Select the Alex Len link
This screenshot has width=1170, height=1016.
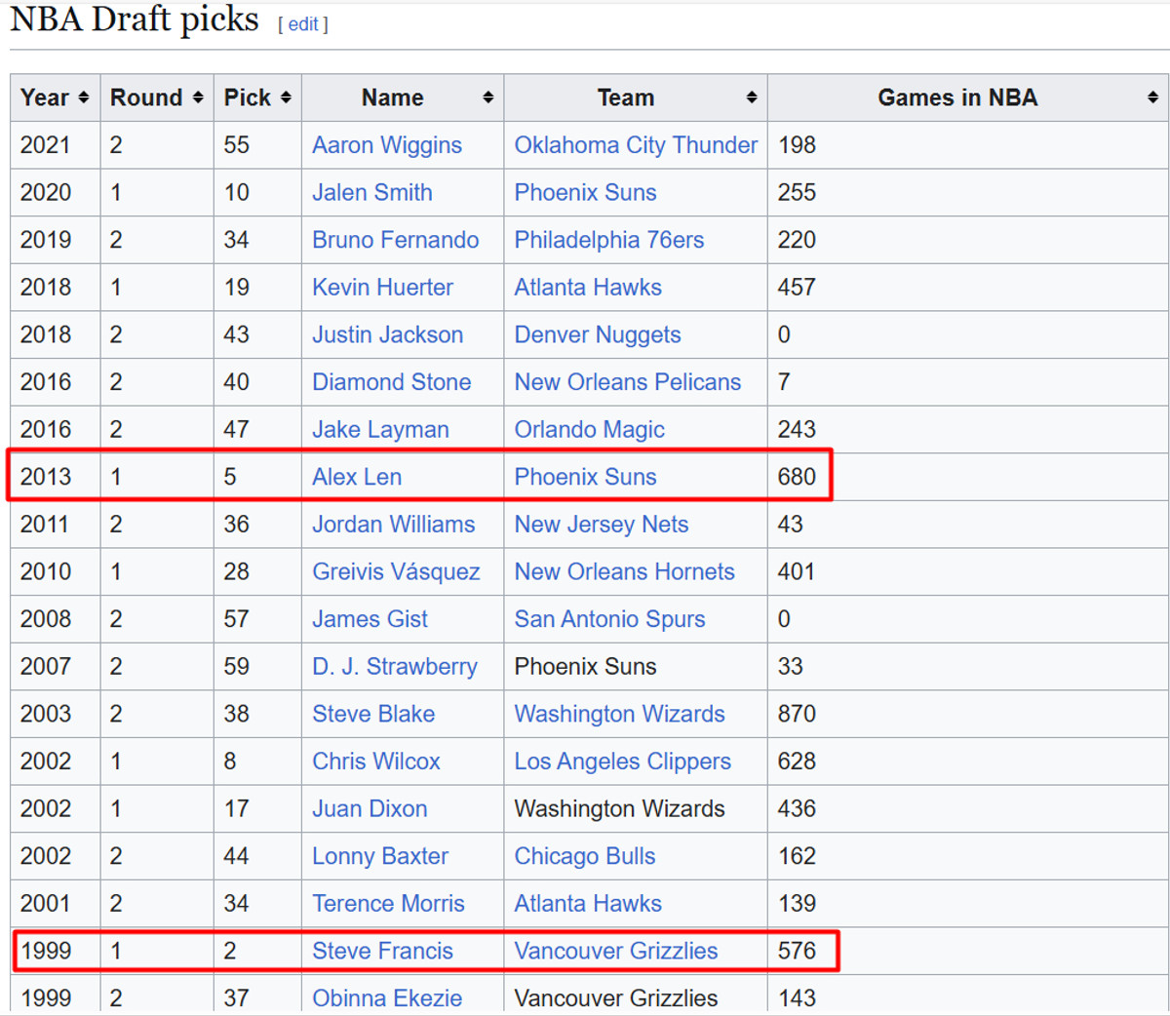point(356,477)
